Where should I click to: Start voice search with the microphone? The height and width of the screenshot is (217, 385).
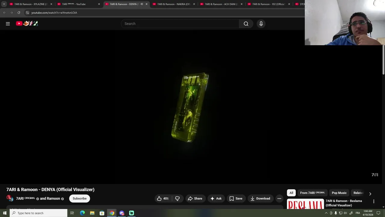pos(261,24)
